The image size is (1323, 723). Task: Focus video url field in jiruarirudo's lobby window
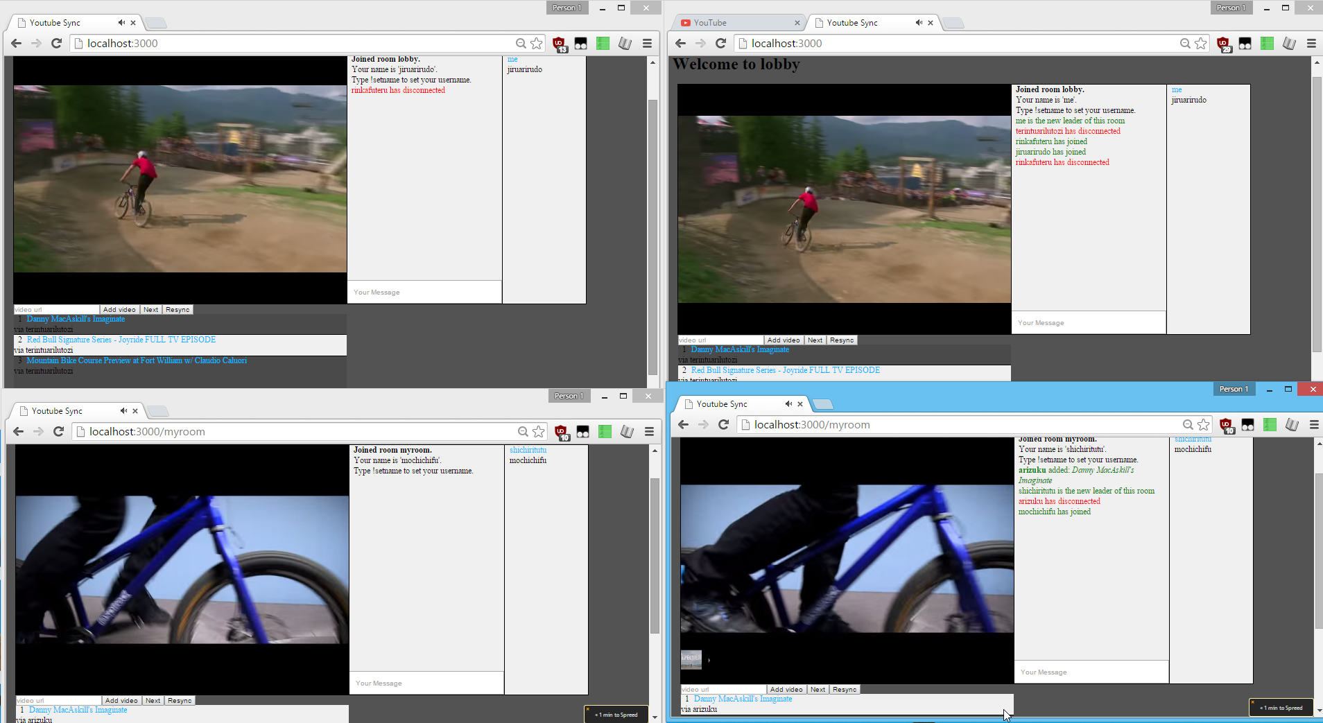pos(56,310)
